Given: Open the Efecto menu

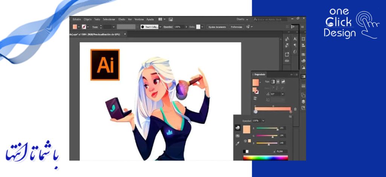Looking at the screenshot, I should (x=122, y=19).
